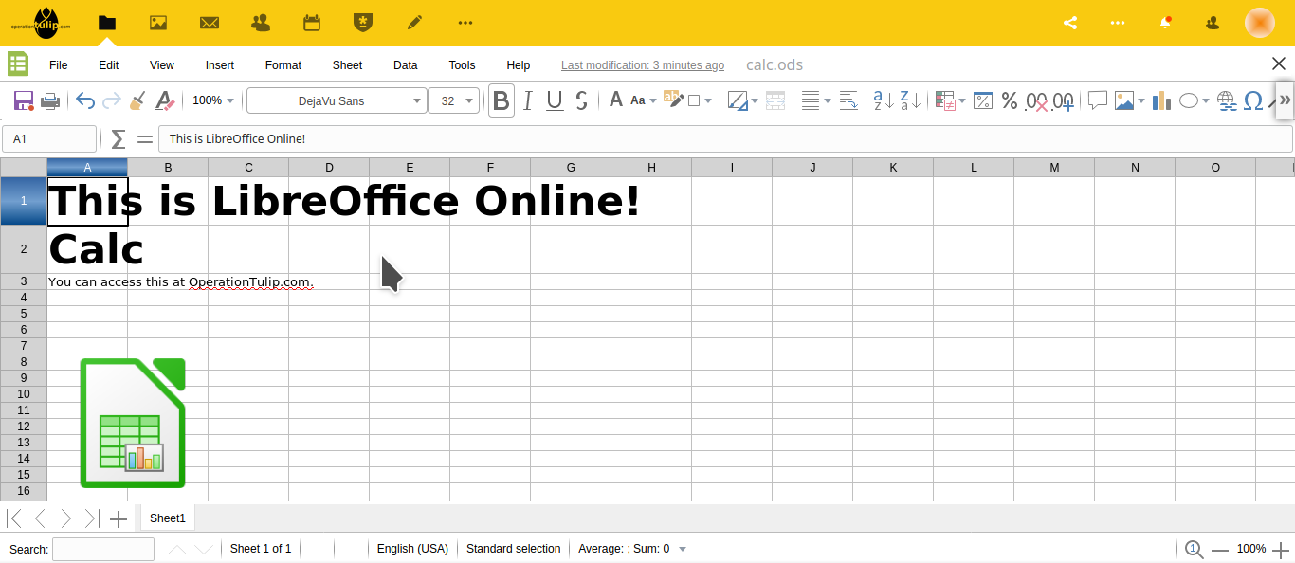Toggle underline formatting
The width and height of the screenshot is (1295, 563).
pyautogui.click(x=555, y=100)
